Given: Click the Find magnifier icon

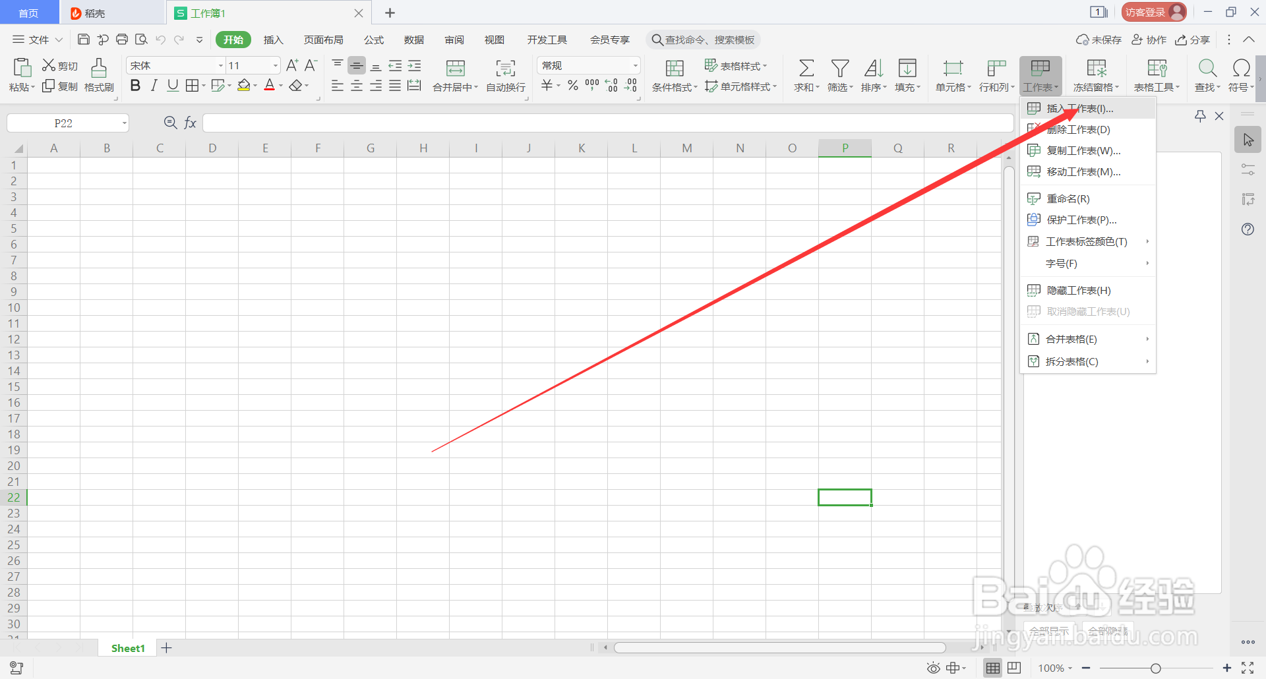Looking at the screenshot, I should pyautogui.click(x=1207, y=68).
